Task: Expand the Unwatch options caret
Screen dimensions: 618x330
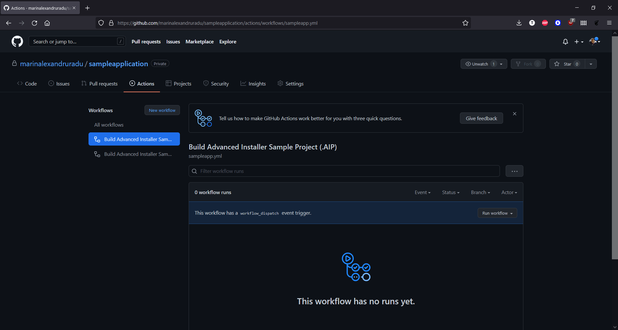Action: pyautogui.click(x=501, y=64)
